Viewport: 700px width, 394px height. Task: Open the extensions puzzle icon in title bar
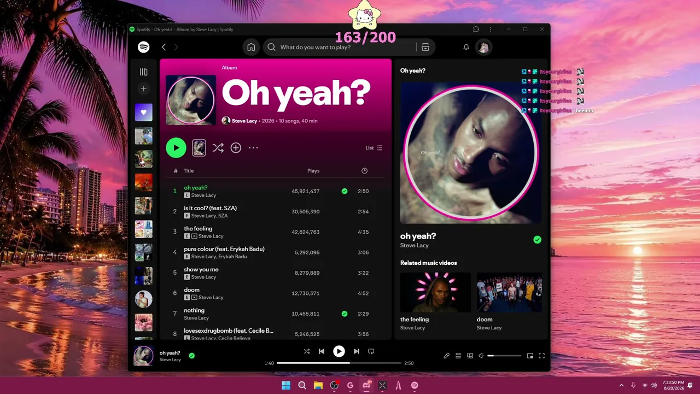pyautogui.click(x=476, y=30)
